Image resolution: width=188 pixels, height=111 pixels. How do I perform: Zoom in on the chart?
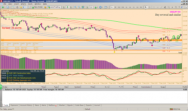pyautogui.click(x=75, y=7)
